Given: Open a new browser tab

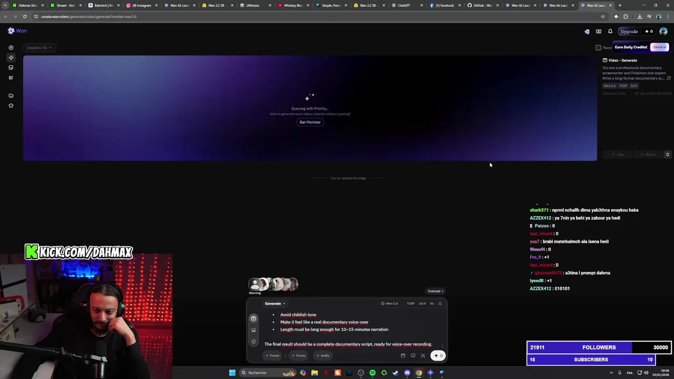Looking at the screenshot, I should tap(620, 5).
